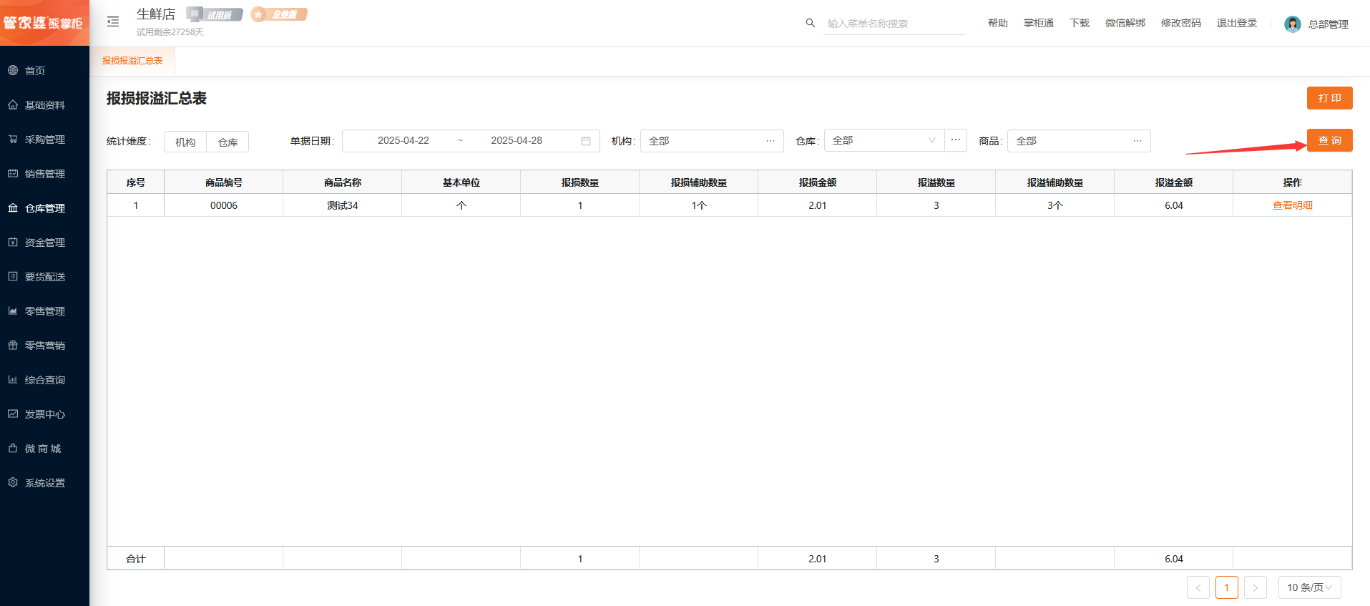Click the 查询 button

pyautogui.click(x=1329, y=140)
